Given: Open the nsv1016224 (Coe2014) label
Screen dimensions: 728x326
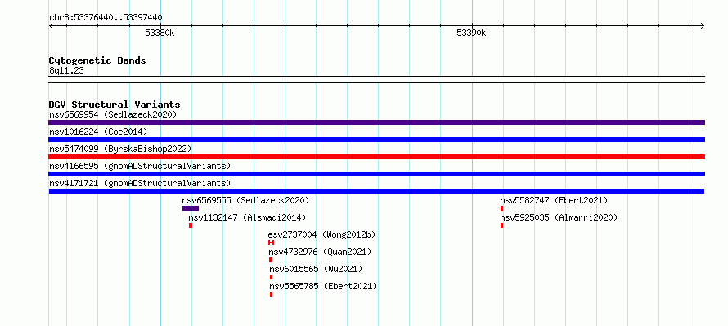Looking at the screenshot, I should pyautogui.click(x=98, y=132).
